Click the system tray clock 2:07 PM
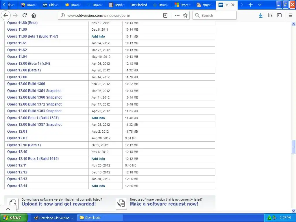Image resolution: width=296 pixels, height=222 pixels. (x=285, y=218)
